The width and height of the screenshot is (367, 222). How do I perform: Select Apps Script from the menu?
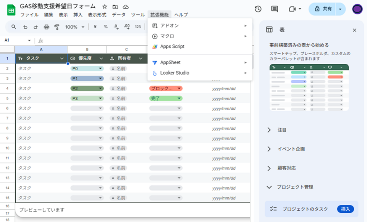point(172,47)
